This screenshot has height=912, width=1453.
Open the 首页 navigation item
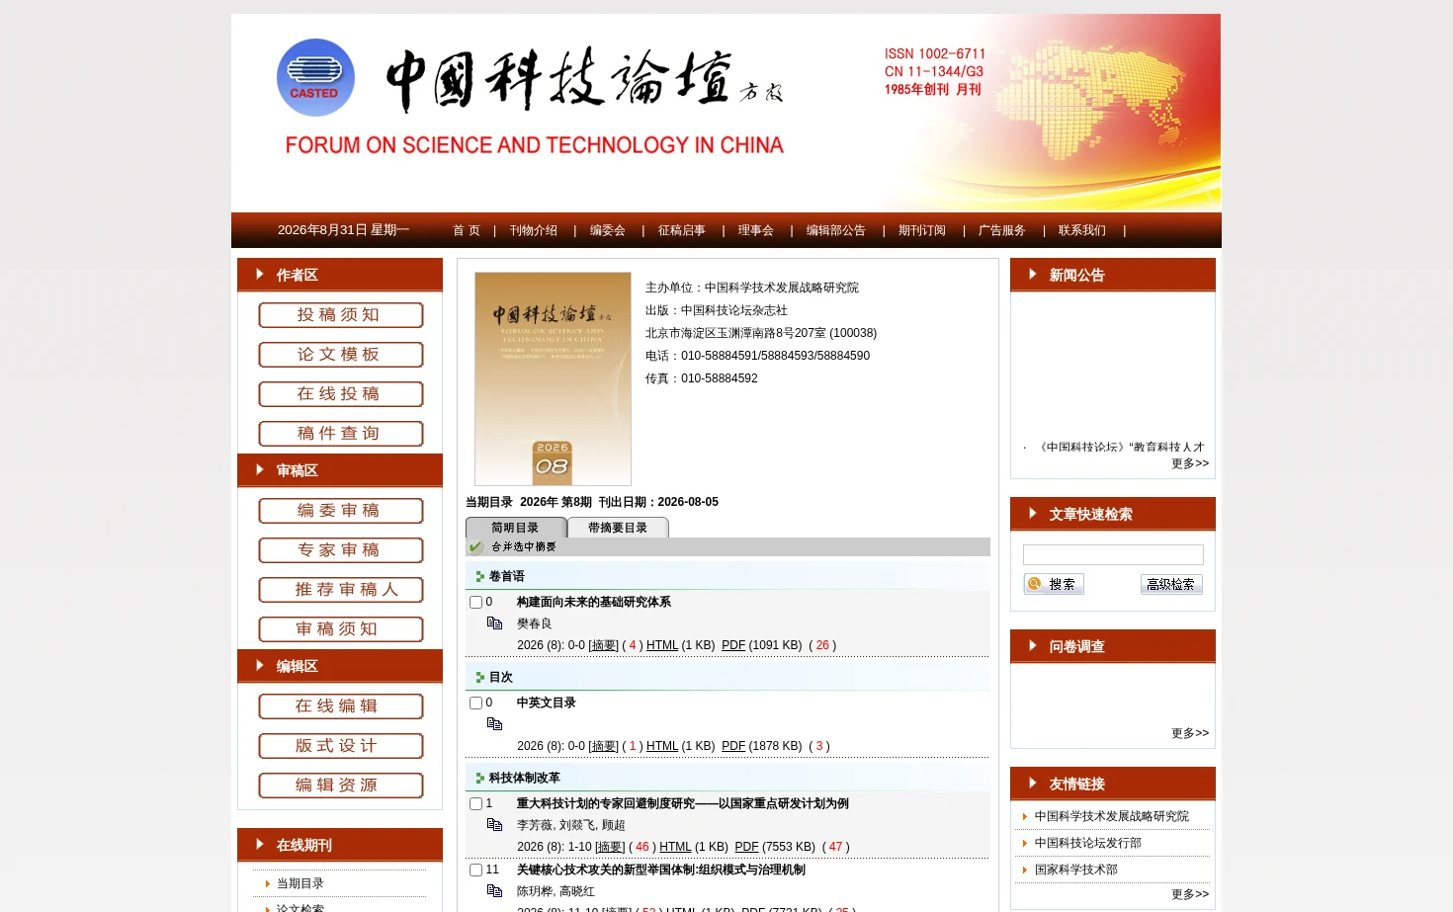point(467,230)
